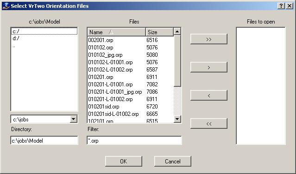Select file 010201.orp
The width and height of the screenshot is (296, 174).
coord(101,77)
